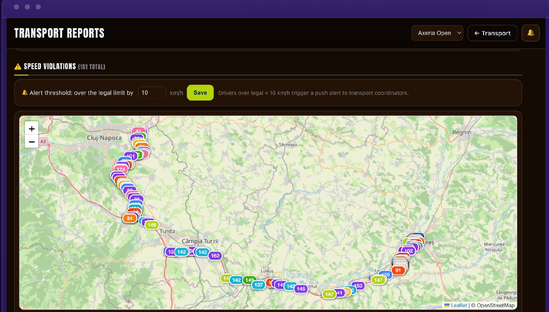Click the "Turda" map label

click(x=167, y=231)
